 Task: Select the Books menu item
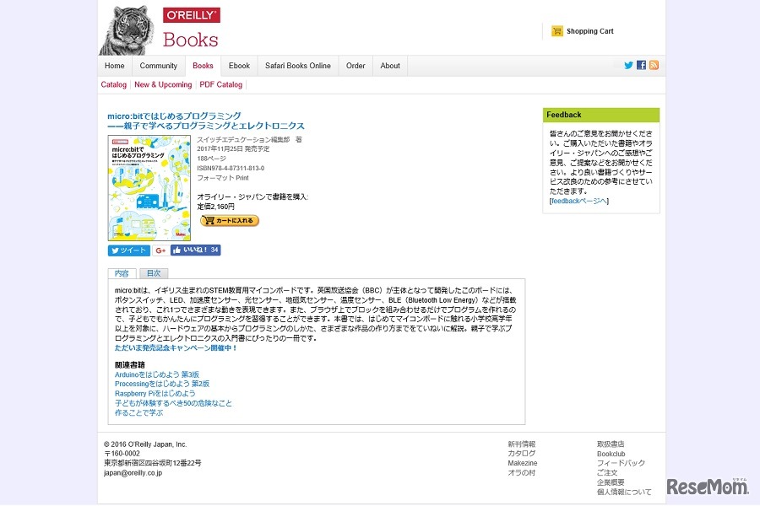click(203, 66)
